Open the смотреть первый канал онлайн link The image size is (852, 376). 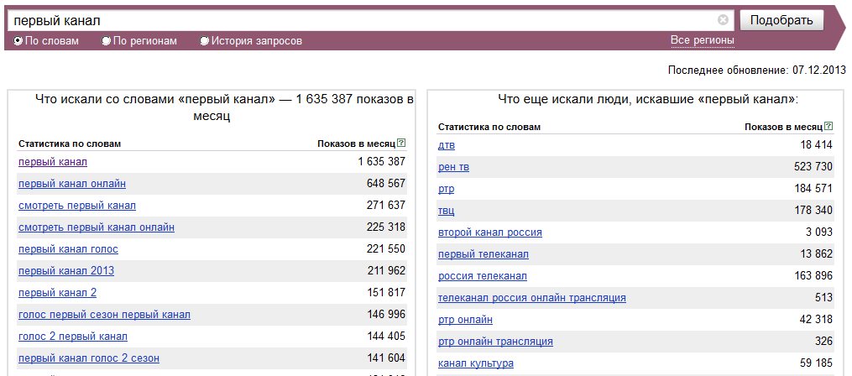[97, 227]
